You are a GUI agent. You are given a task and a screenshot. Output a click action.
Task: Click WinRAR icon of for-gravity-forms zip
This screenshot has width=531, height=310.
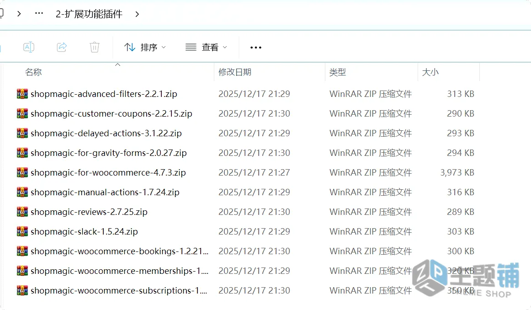click(x=22, y=153)
